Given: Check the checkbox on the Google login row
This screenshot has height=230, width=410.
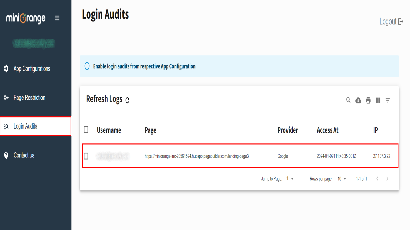Looking at the screenshot, I should 86,156.
